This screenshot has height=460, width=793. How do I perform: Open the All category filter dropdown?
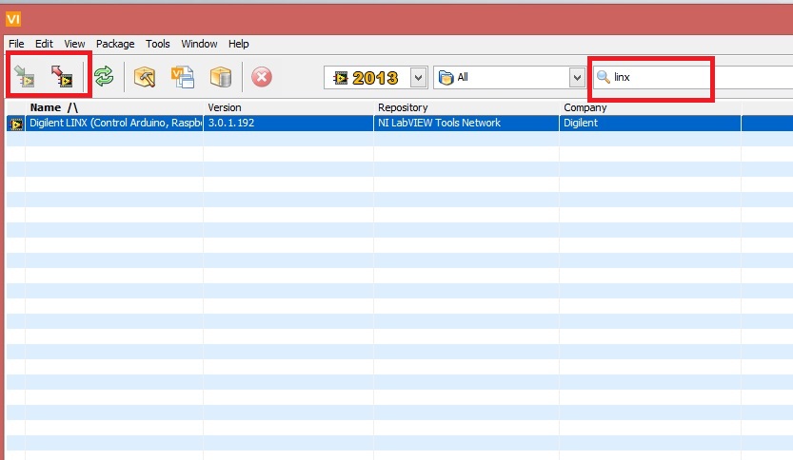(x=577, y=78)
